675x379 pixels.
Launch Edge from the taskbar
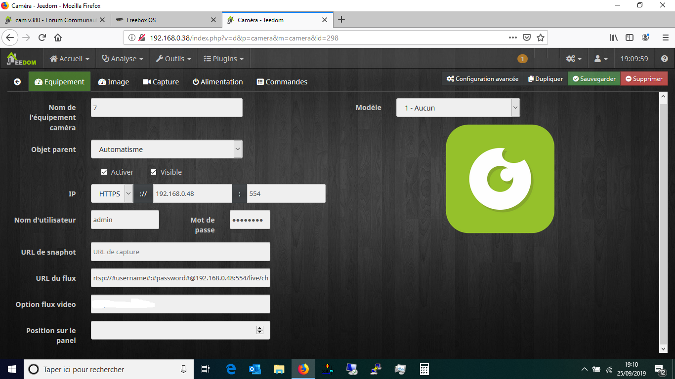[x=231, y=369]
